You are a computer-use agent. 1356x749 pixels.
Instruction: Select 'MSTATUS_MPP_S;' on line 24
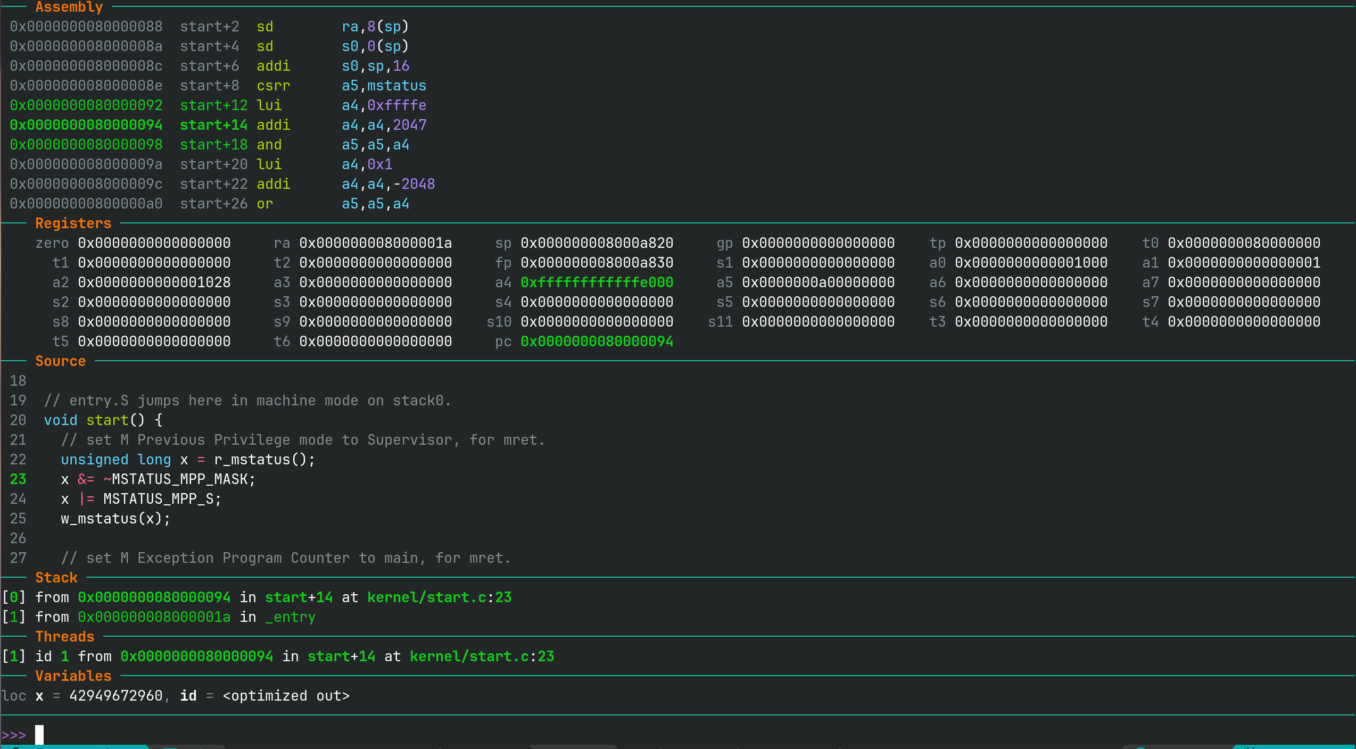(163, 499)
